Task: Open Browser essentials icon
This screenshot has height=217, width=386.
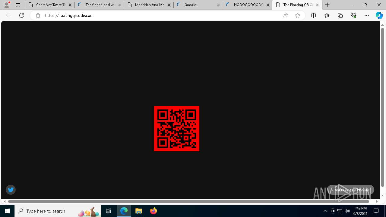Action: coord(353,15)
